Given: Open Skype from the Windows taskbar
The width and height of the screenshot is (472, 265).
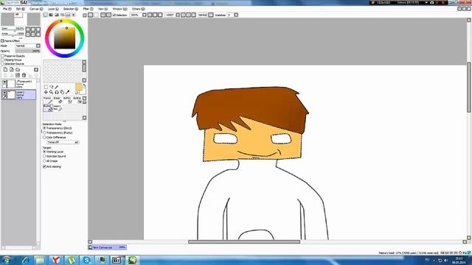Looking at the screenshot, I should tap(86, 260).
